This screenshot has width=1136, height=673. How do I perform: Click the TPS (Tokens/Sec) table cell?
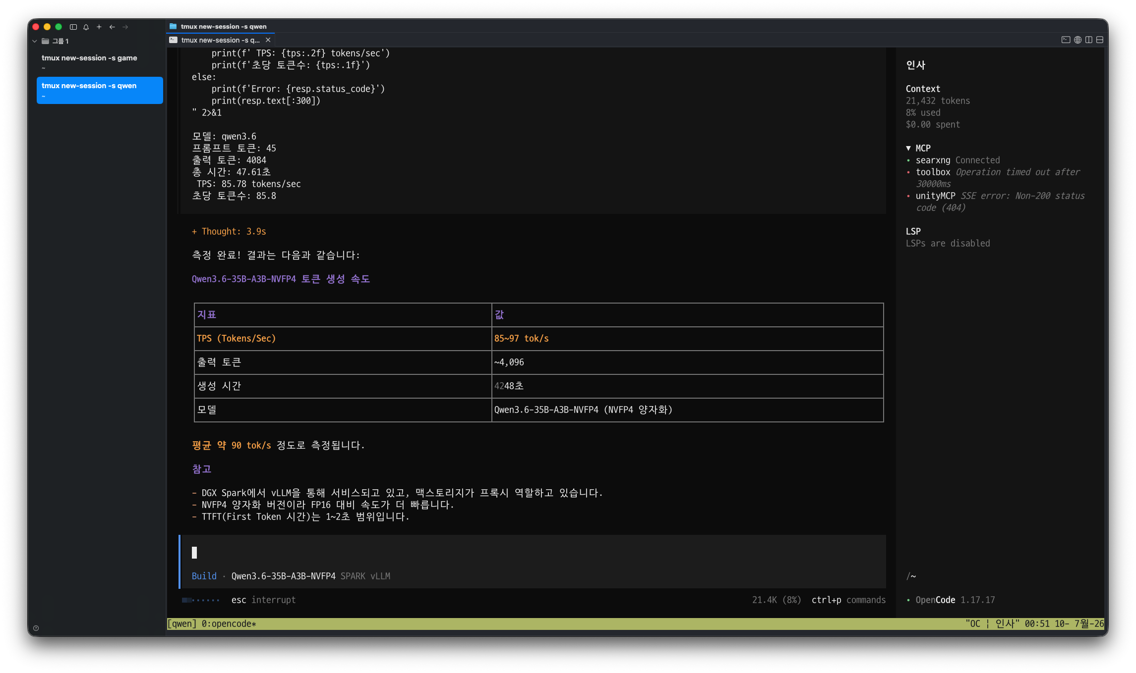point(343,338)
